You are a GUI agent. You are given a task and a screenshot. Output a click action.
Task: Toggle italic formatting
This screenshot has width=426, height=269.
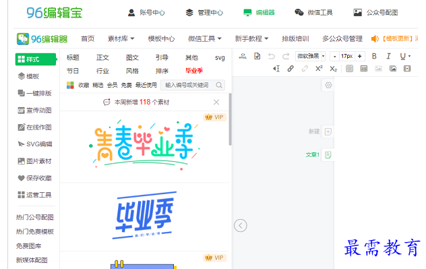tap(388, 56)
